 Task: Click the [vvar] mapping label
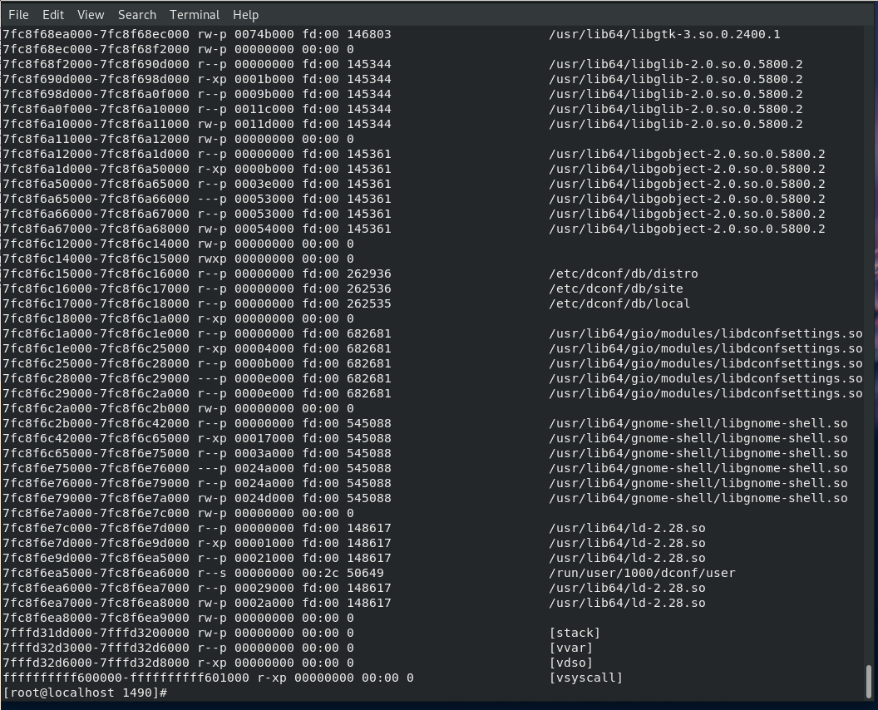coord(570,648)
